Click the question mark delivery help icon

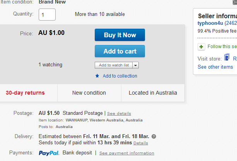154,137
